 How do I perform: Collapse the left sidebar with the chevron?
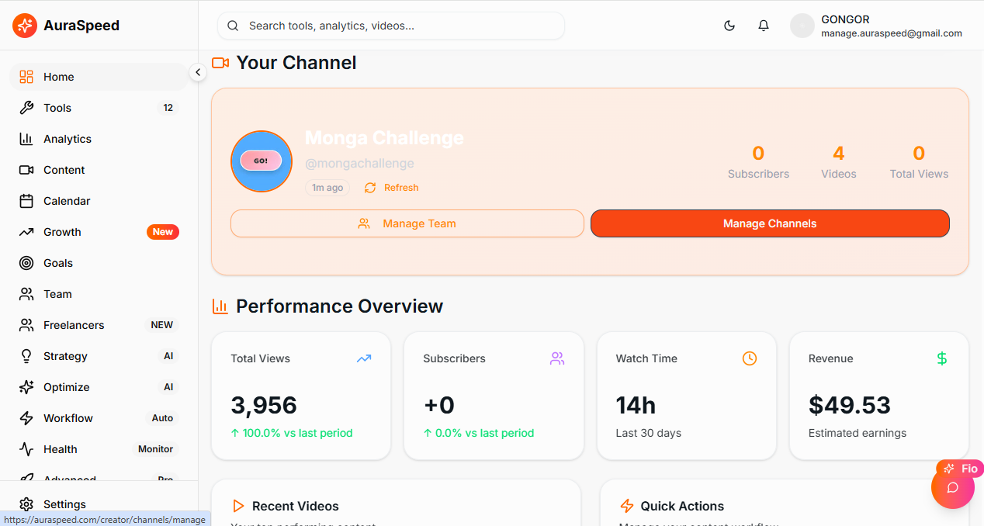(198, 71)
